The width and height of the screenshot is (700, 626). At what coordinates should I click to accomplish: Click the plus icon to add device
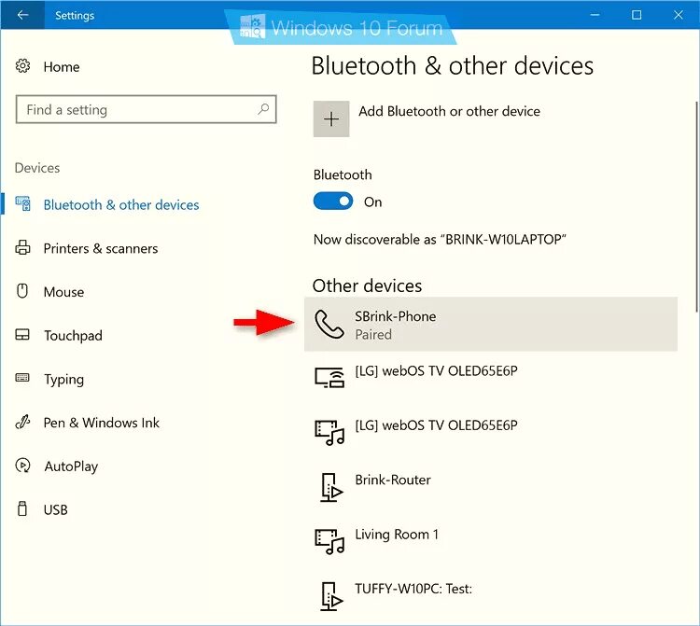click(x=331, y=118)
